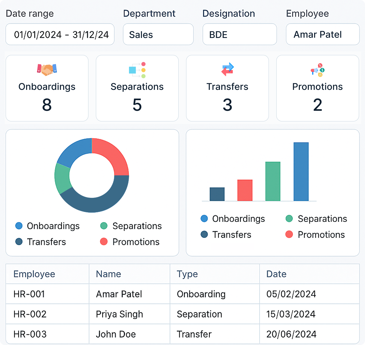Click the Date range input field
365x345 pixels.
60,34
